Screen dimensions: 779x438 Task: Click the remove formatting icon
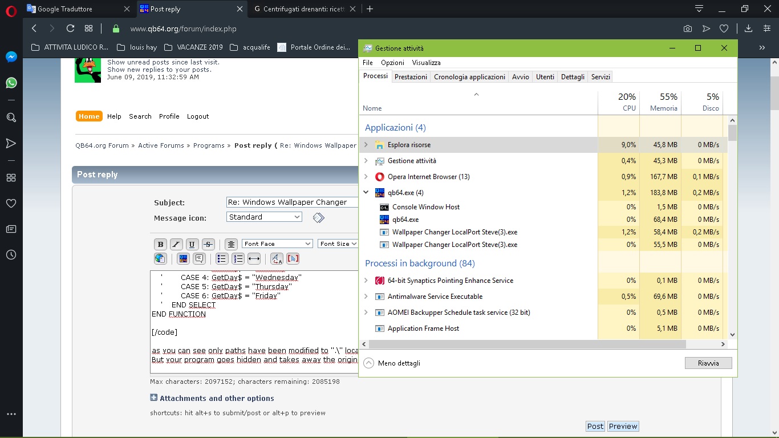pyautogui.click(x=277, y=259)
